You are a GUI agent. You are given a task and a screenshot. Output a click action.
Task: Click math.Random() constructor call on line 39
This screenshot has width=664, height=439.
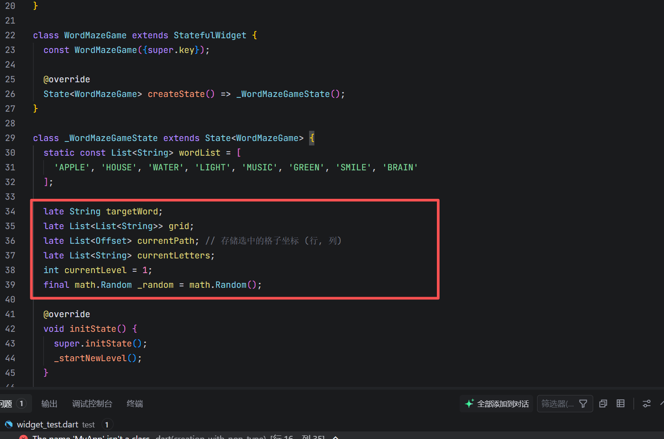[223, 285]
